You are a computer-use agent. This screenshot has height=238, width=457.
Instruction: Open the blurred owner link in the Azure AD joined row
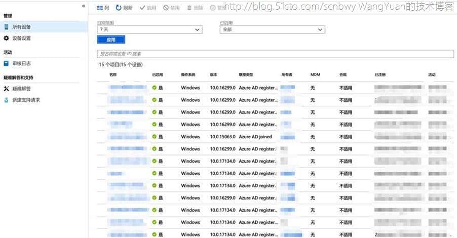pyautogui.click(x=288, y=137)
